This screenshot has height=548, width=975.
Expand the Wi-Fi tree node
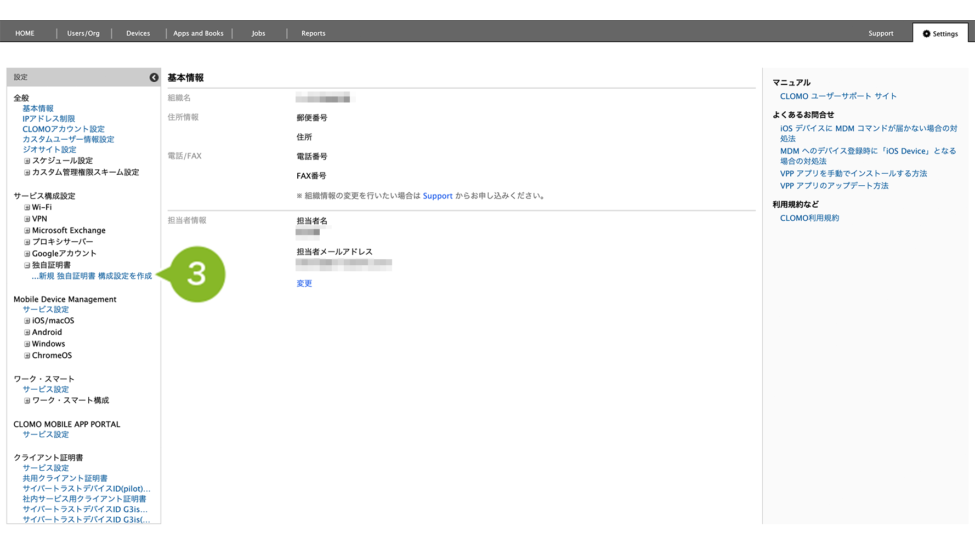click(27, 208)
